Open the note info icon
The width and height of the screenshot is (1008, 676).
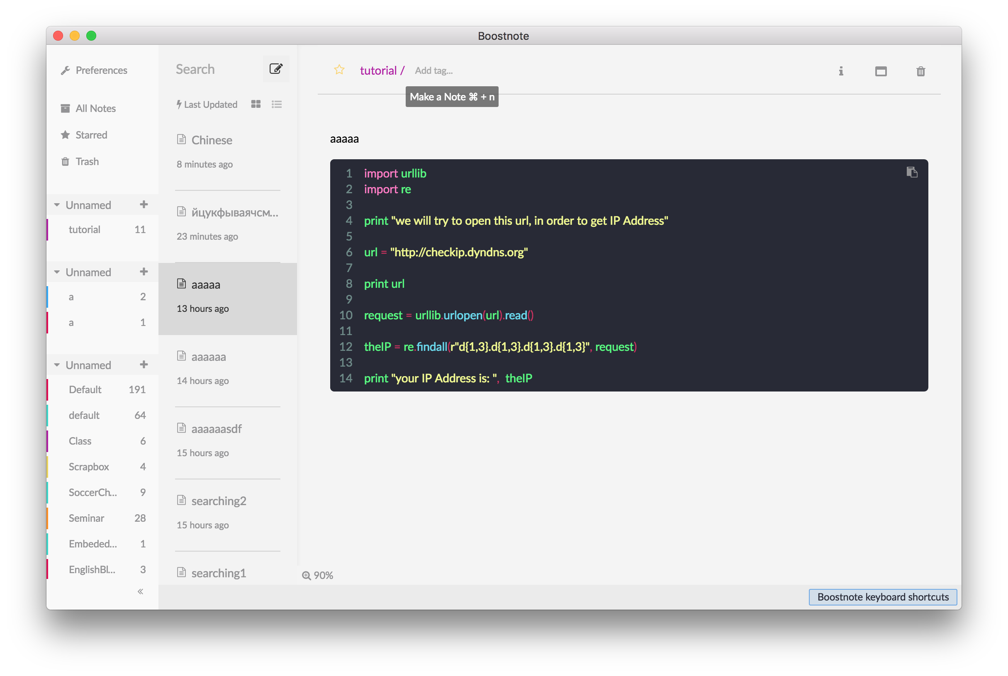pos(841,71)
